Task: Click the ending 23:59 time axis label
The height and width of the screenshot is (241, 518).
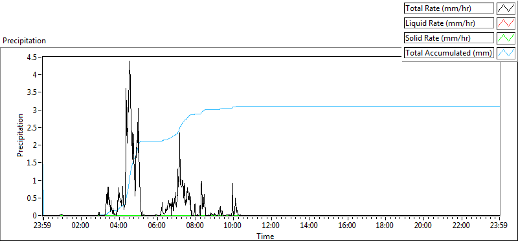Action: (x=499, y=226)
